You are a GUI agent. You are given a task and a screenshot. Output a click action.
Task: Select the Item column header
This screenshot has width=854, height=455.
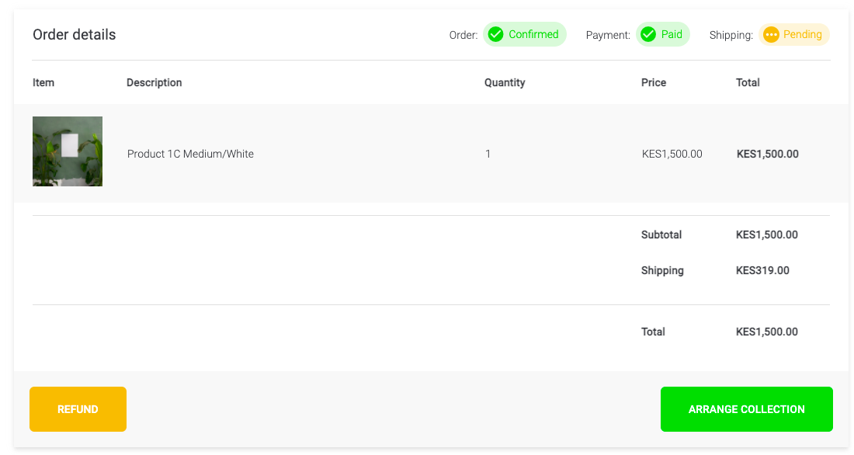click(43, 82)
